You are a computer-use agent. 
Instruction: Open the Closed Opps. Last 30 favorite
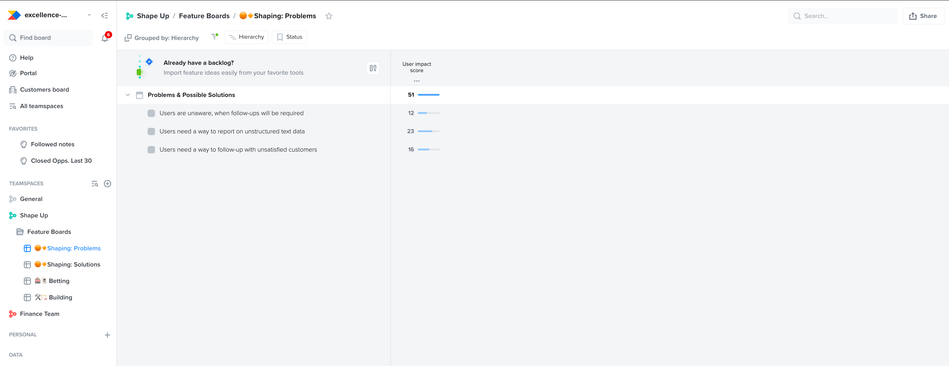point(61,160)
